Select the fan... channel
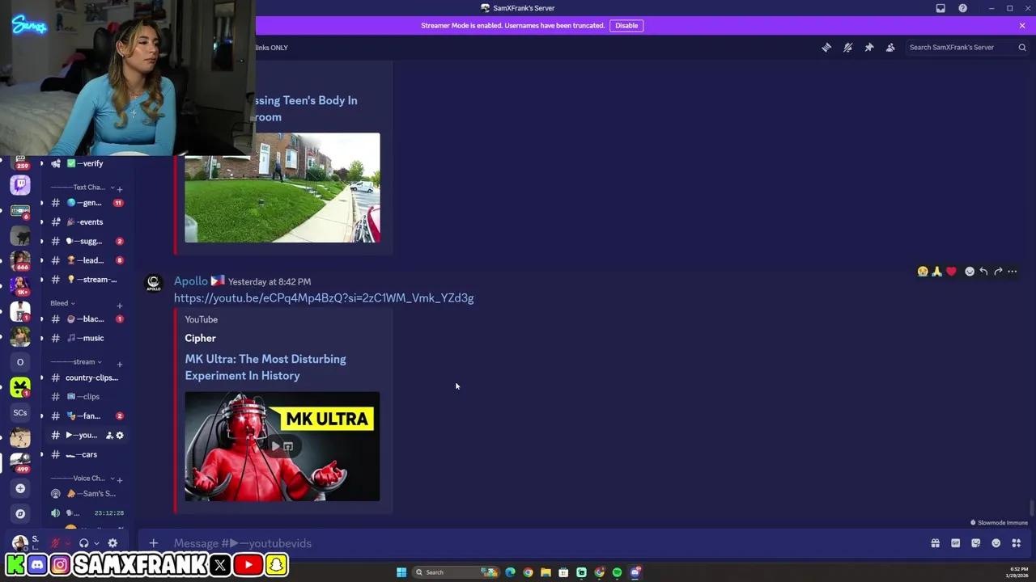This screenshot has width=1036, height=582. (86, 415)
